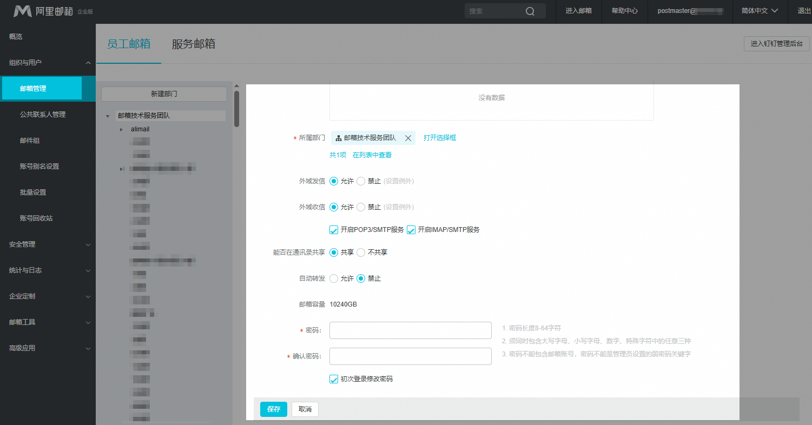
Task: Select alimail in the department tree
Action: click(x=140, y=130)
